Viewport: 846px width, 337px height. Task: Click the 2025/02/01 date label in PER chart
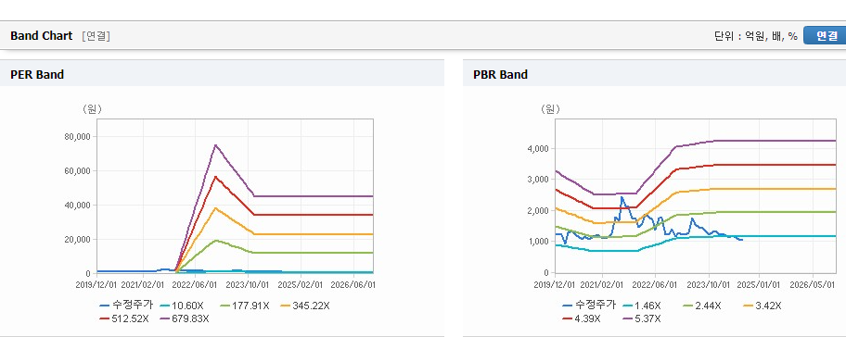point(301,284)
